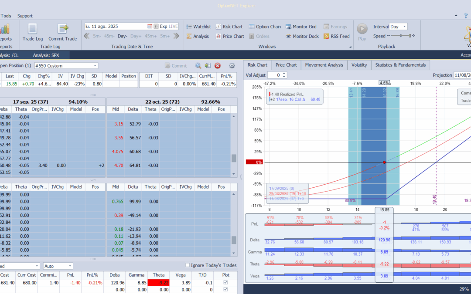The width and height of the screenshot is (471, 294).
Task: Click the Commit button
Action: pyautogui.click(x=176, y=66)
